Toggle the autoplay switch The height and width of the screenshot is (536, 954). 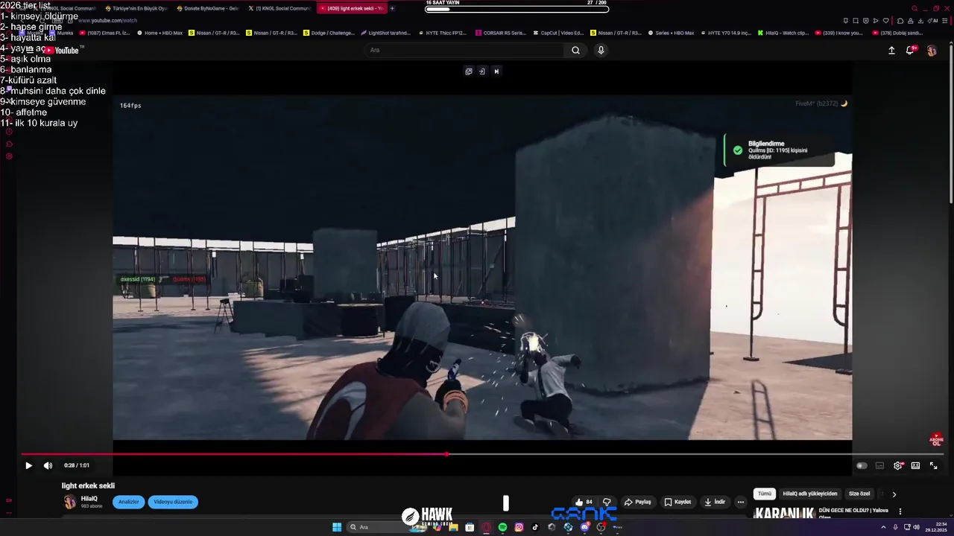tap(862, 466)
